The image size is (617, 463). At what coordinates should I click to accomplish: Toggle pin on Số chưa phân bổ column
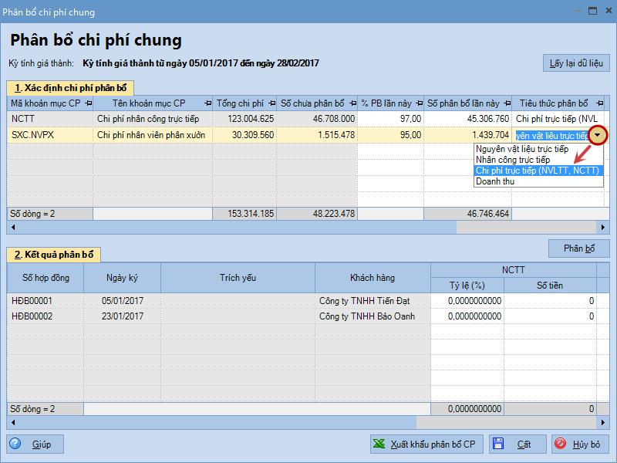pyautogui.click(x=352, y=103)
